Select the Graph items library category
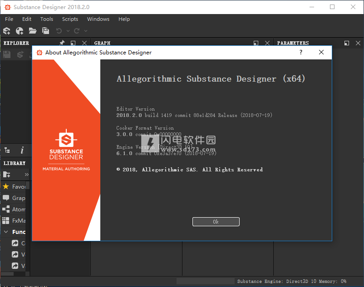364x287 pixels. click(14, 198)
